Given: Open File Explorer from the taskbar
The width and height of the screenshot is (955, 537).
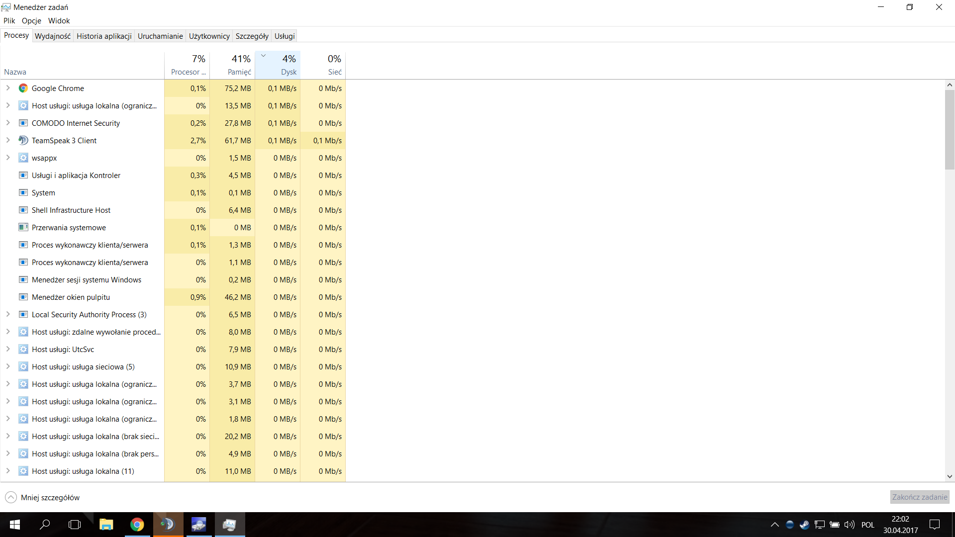Looking at the screenshot, I should (106, 525).
